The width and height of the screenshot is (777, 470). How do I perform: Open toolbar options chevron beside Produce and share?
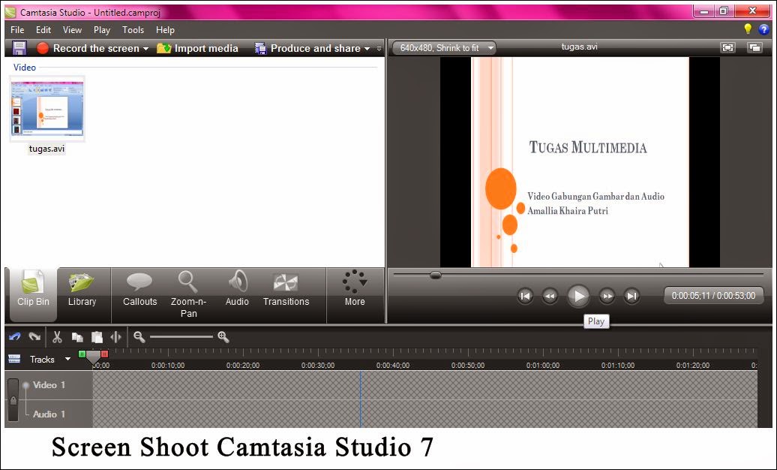pyautogui.click(x=379, y=49)
